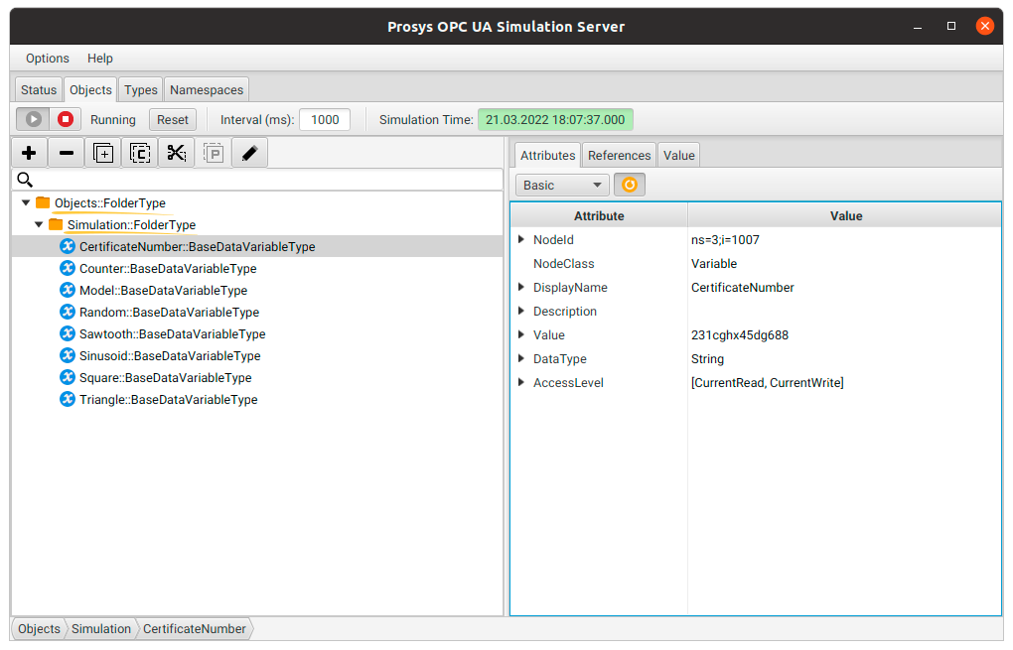The width and height of the screenshot is (1013, 650).
Task: Click the Attribute column header
Action: 599,215
